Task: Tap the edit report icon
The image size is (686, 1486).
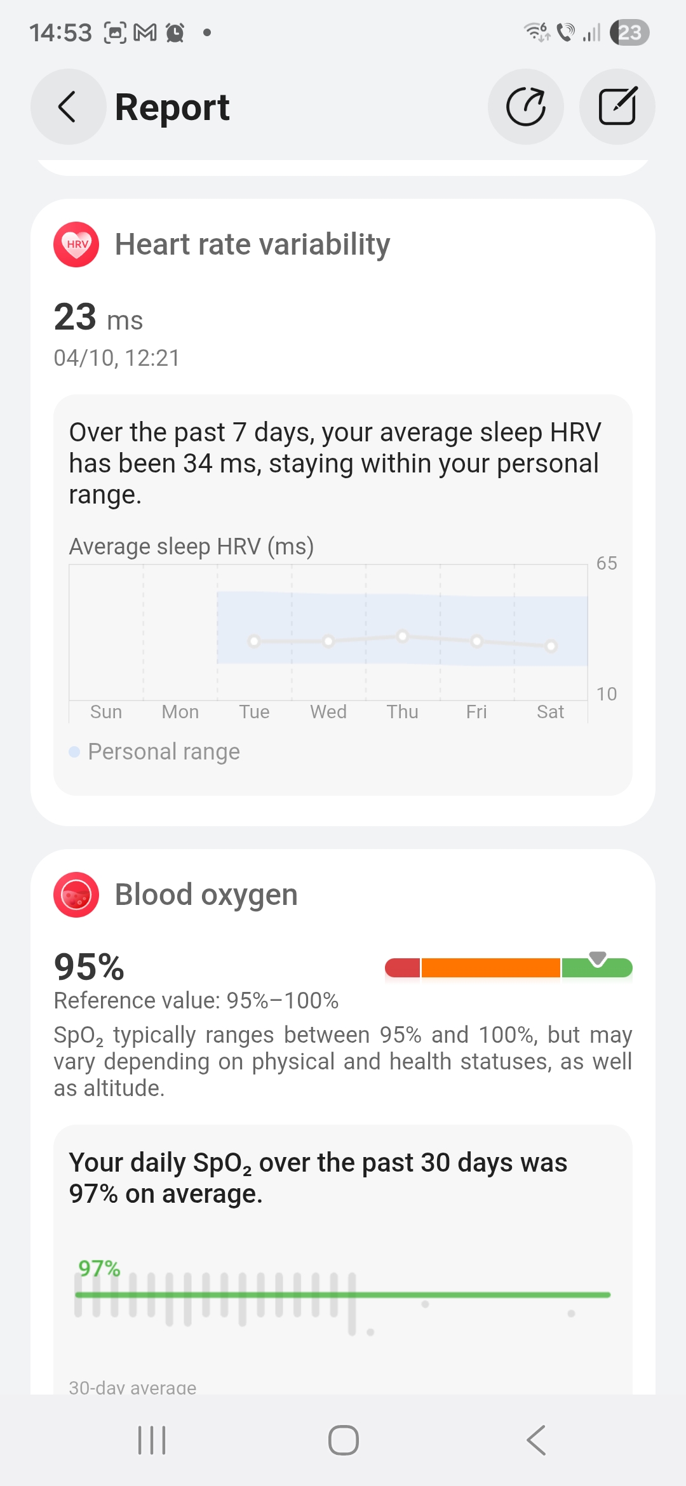Action: coord(617,107)
